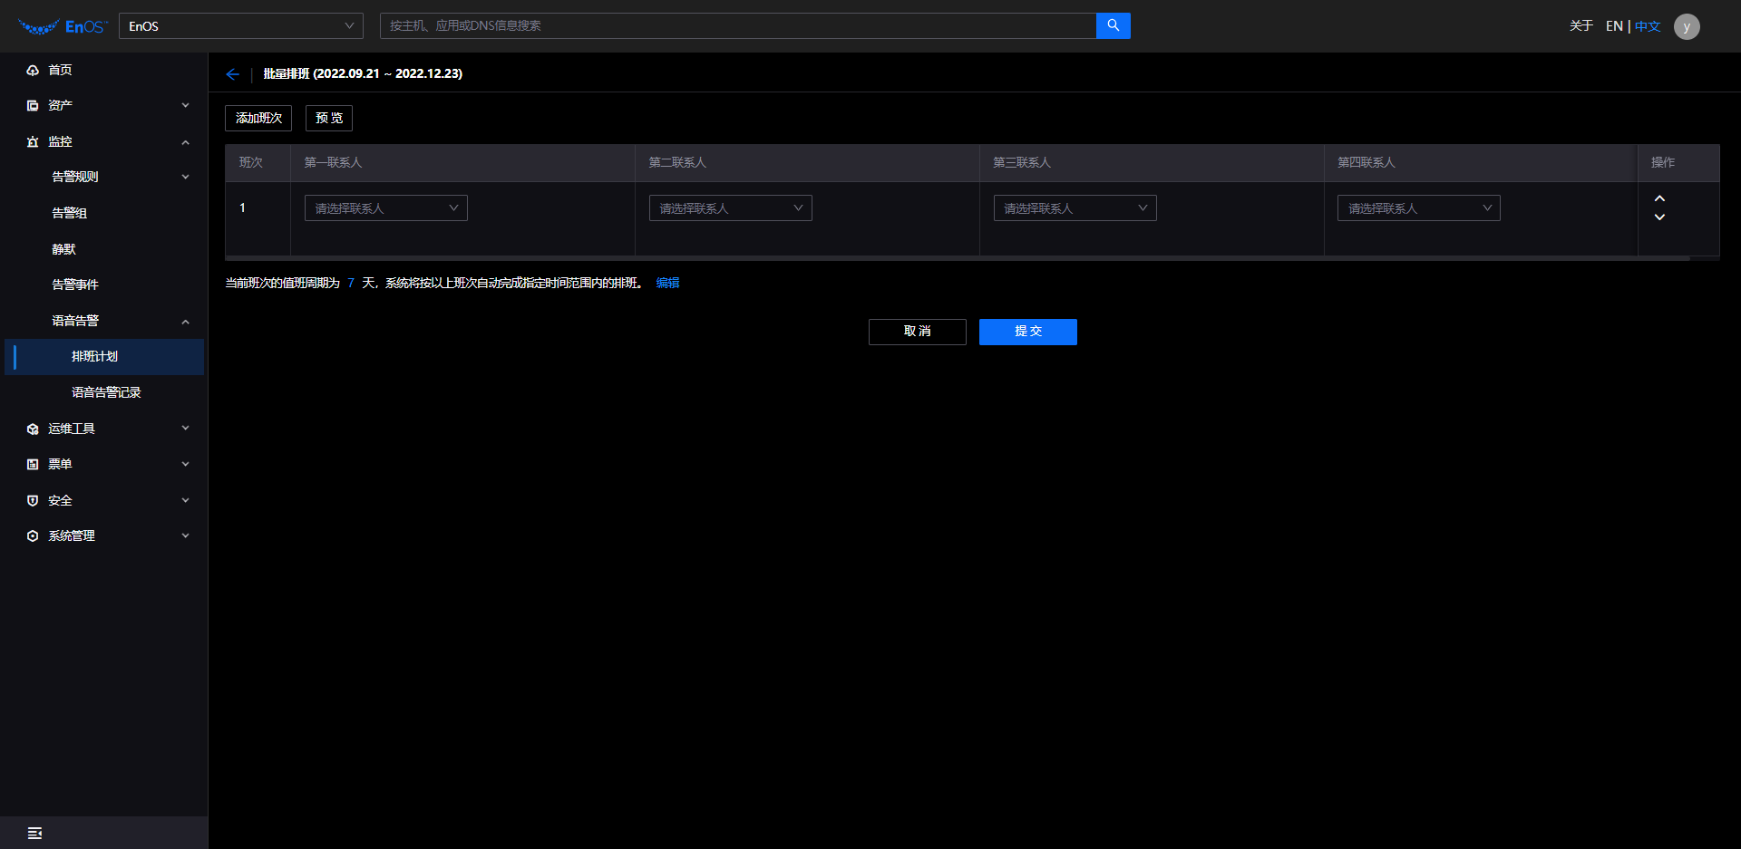Viewport: 1741px width, 849px height.
Task: Open the 关于 about link
Action: 1581,26
